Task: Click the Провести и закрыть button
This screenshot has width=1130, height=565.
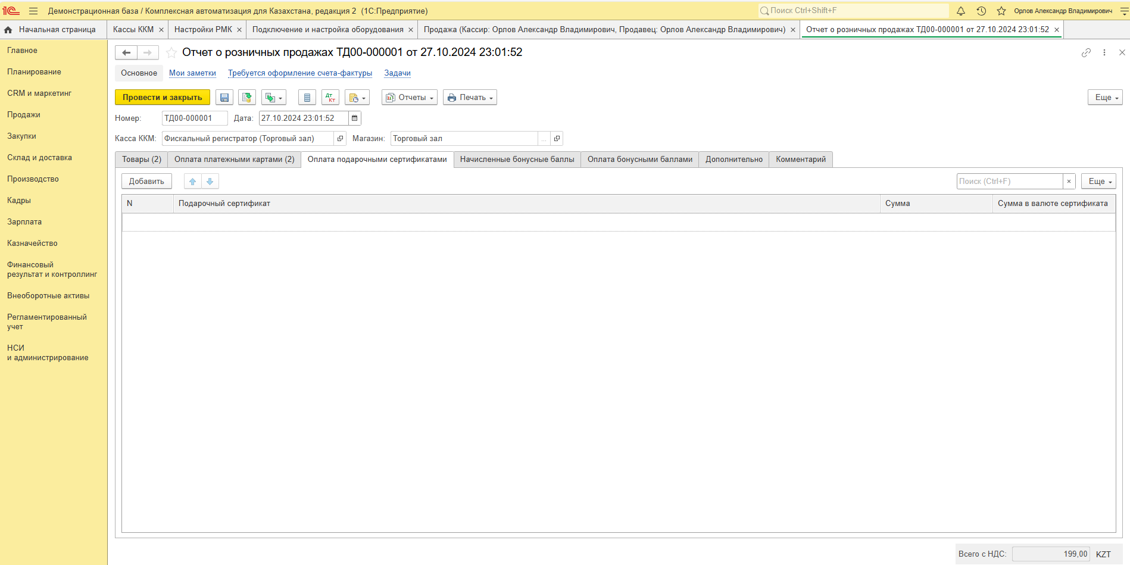Action: pos(162,98)
